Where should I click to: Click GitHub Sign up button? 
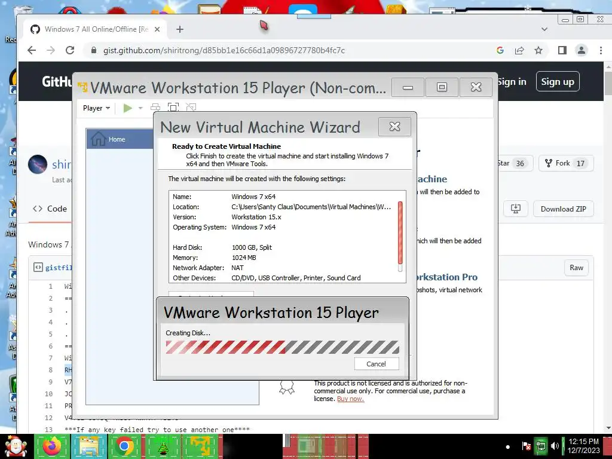(558, 81)
